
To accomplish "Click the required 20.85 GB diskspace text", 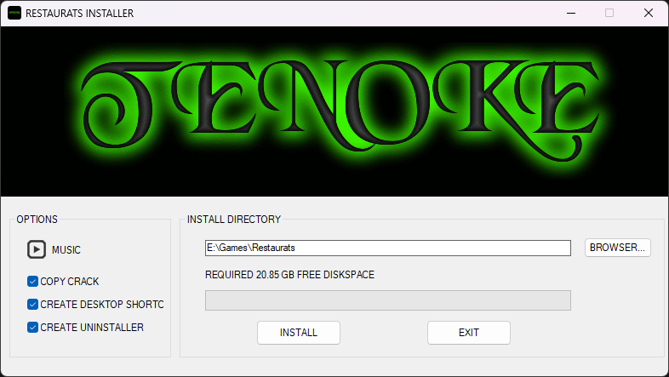I will 289,275.
